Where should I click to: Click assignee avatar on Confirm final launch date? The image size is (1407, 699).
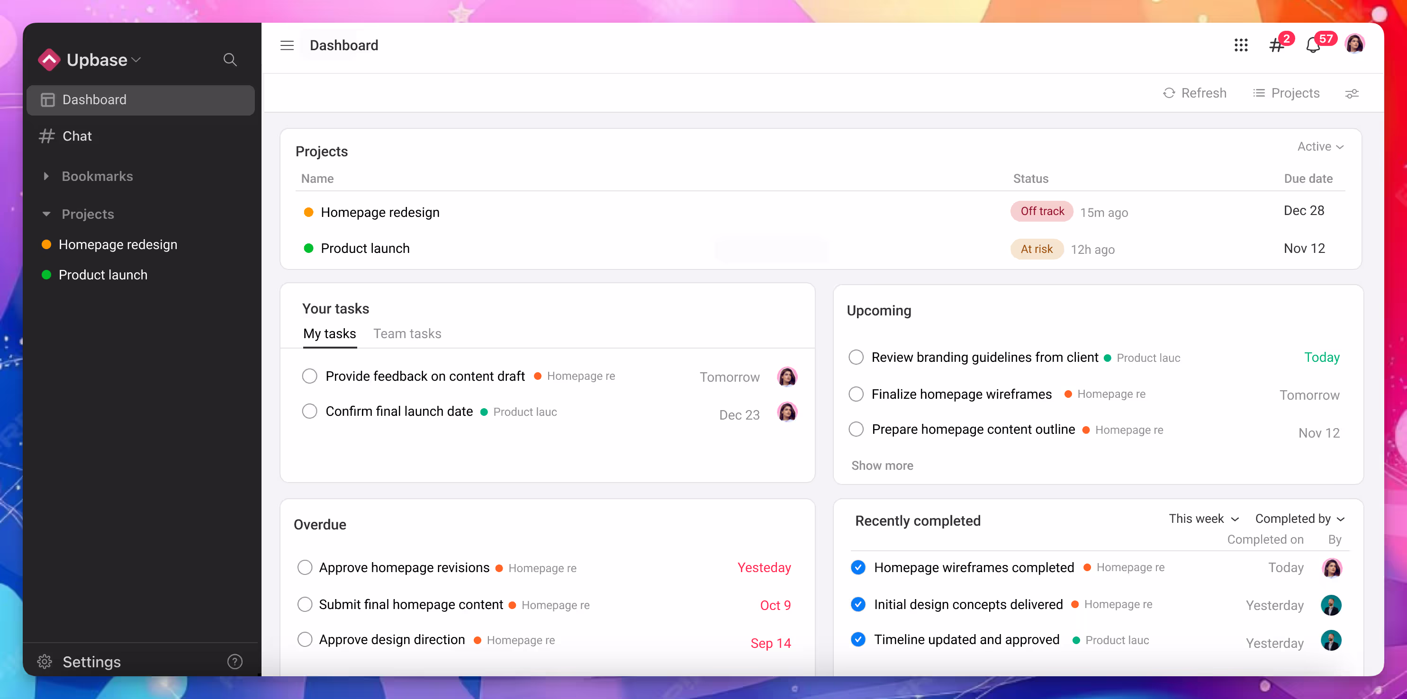point(786,412)
